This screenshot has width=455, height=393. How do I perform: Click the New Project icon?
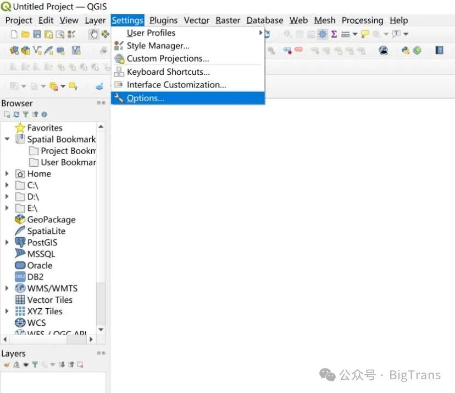(14, 34)
